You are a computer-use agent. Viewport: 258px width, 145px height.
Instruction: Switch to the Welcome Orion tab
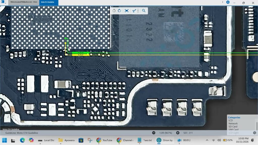click(24, 2)
